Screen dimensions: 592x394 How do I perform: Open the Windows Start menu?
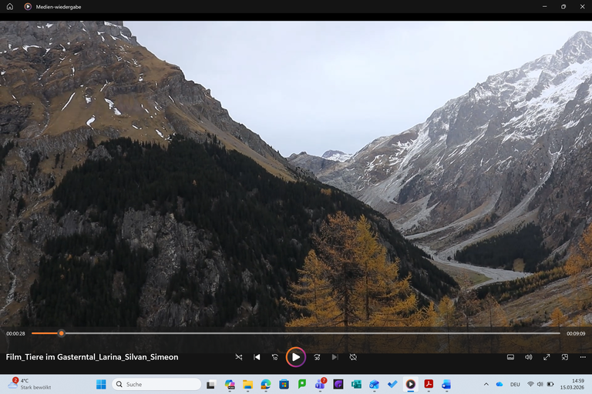click(x=101, y=384)
